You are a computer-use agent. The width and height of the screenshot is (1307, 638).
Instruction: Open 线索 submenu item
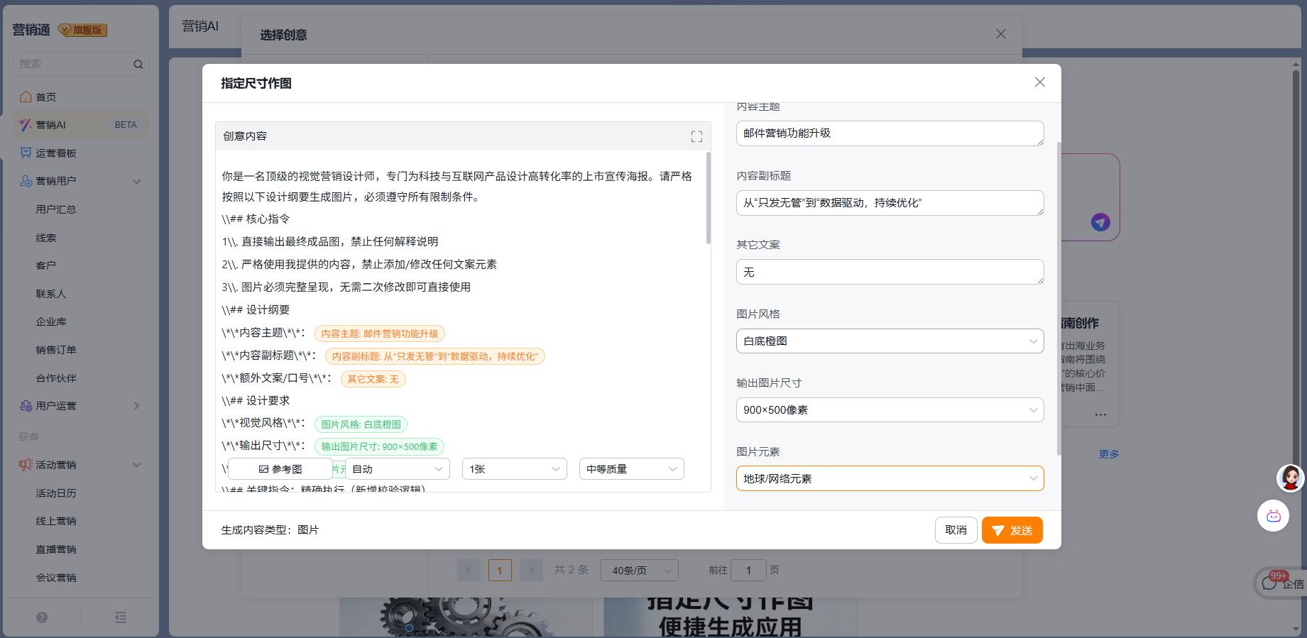point(46,238)
